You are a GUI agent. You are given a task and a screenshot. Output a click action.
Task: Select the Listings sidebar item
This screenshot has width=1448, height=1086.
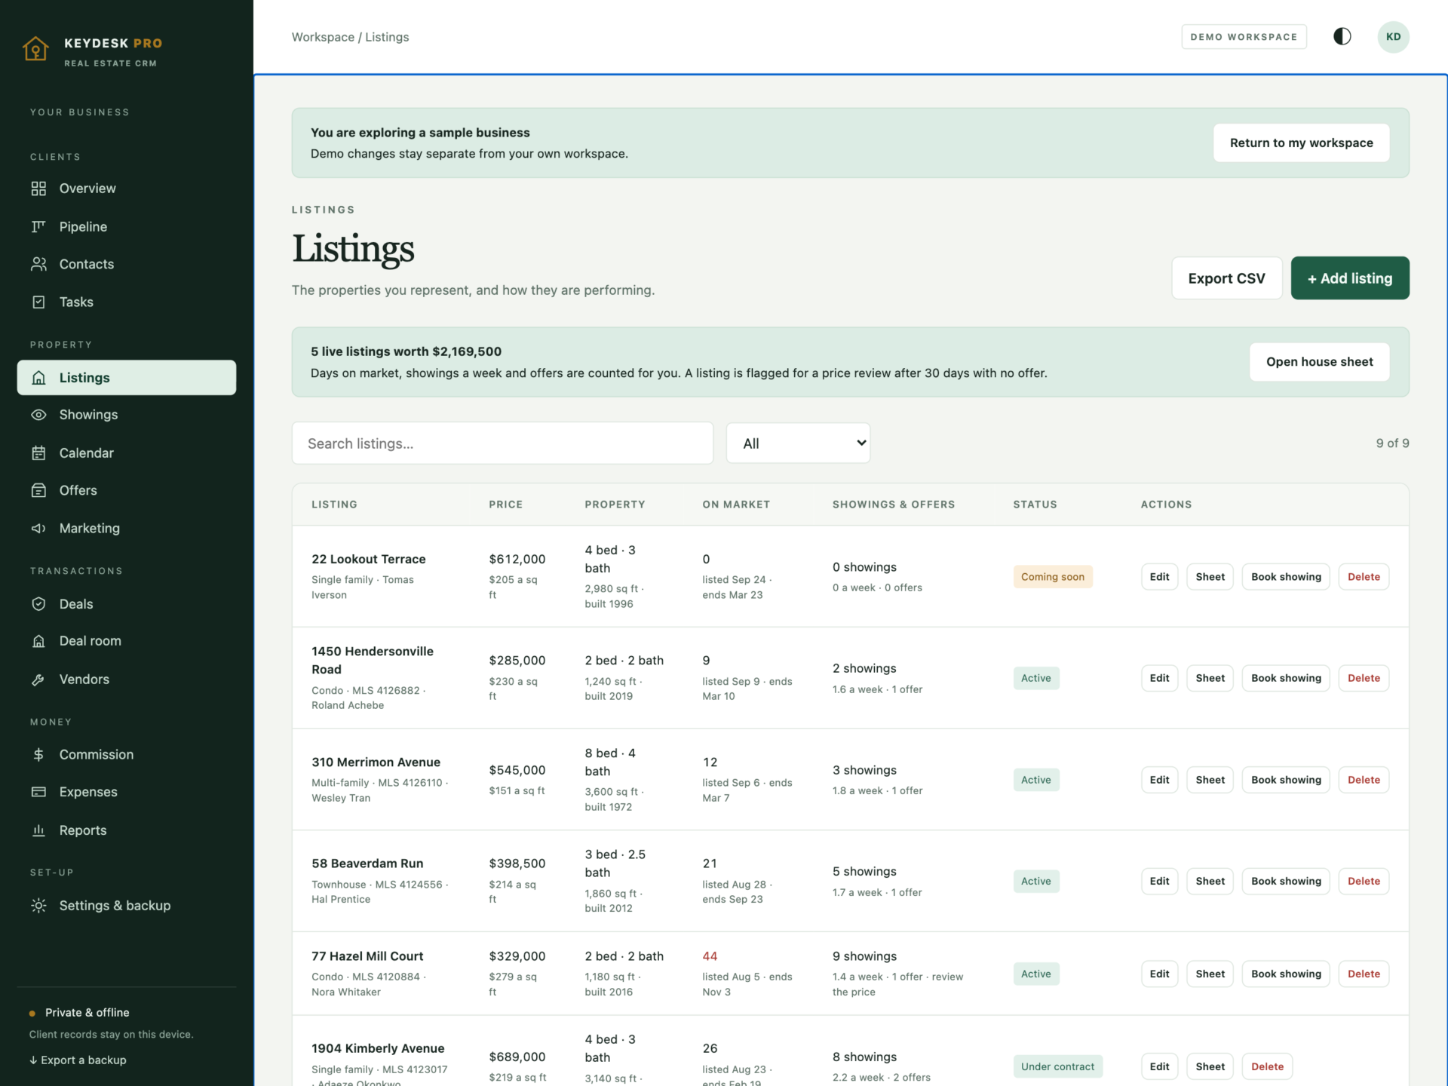pos(127,377)
